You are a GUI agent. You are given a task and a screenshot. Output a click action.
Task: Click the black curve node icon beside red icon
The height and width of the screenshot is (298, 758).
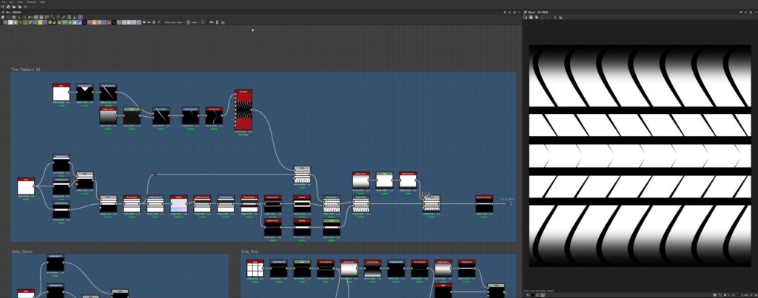114,22
